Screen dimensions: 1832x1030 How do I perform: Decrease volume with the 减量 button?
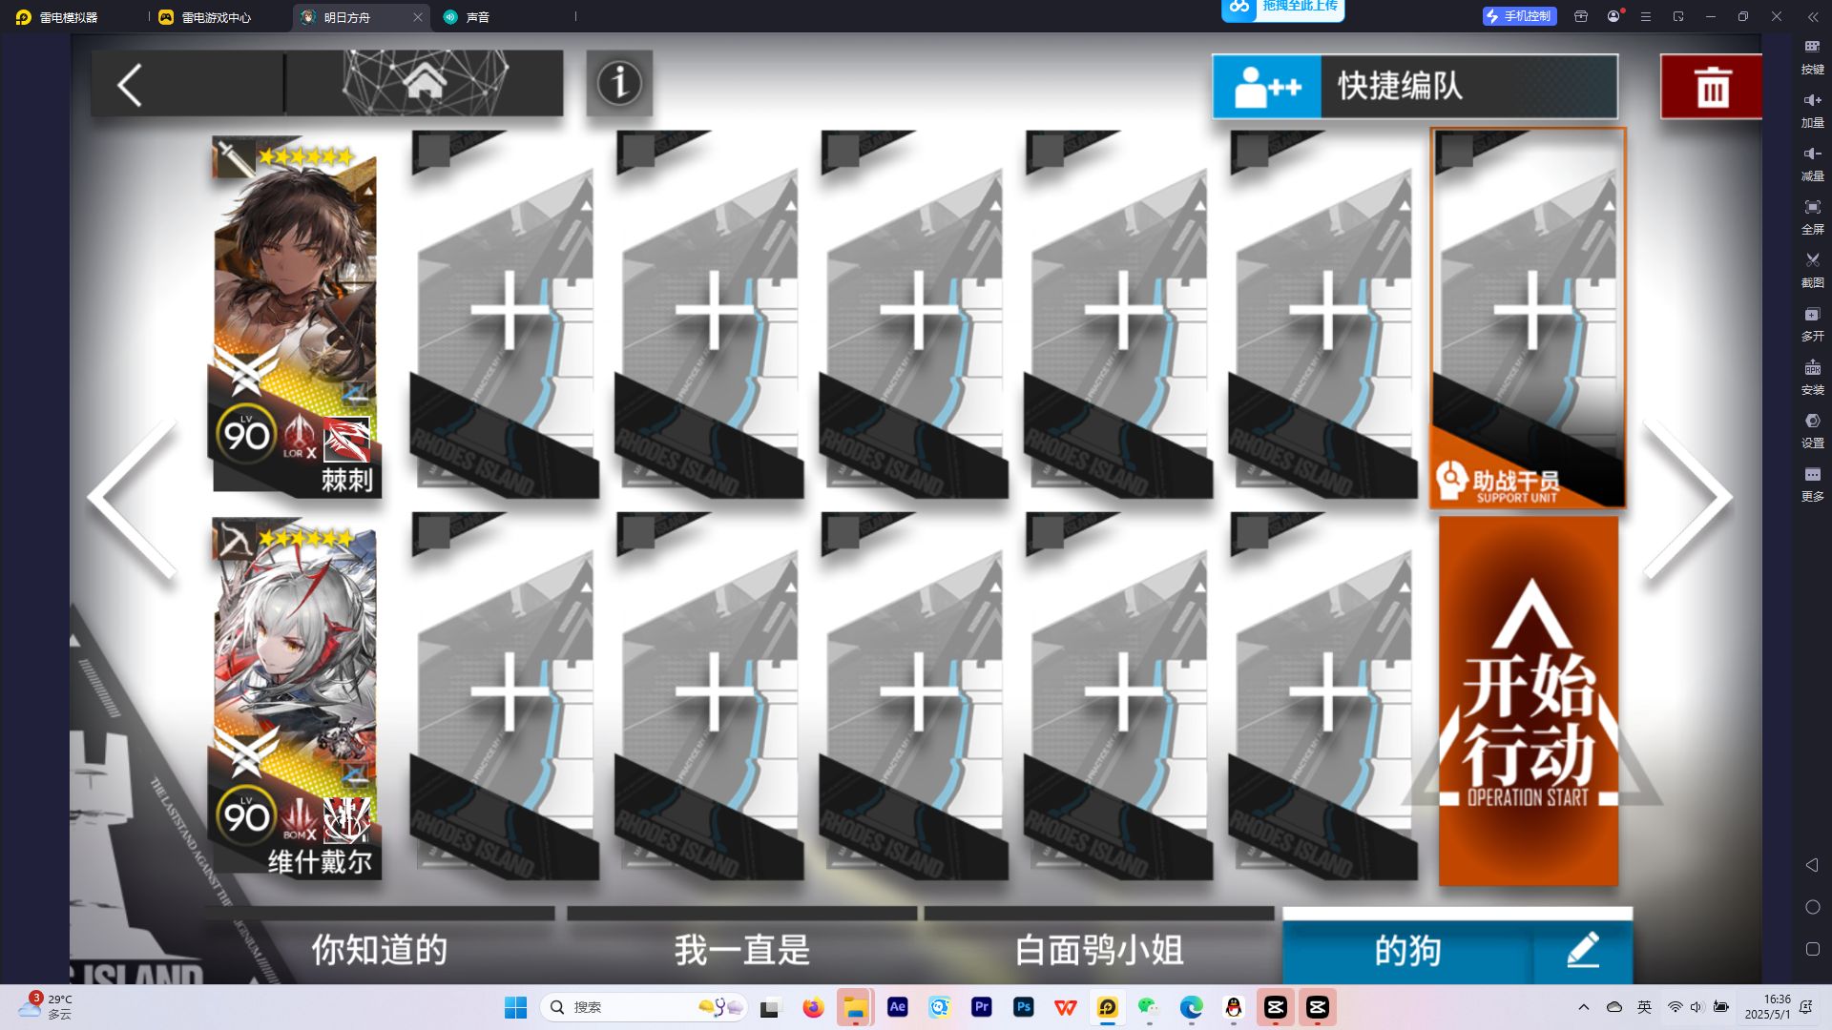click(x=1812, y=164)
